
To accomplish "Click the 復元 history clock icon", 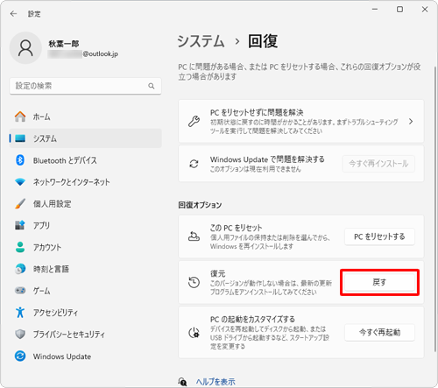I will pyautogui.click(x=194, y=282).
